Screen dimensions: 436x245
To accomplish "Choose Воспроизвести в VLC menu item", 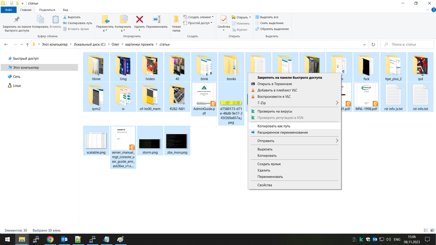I will coord(295,97).
